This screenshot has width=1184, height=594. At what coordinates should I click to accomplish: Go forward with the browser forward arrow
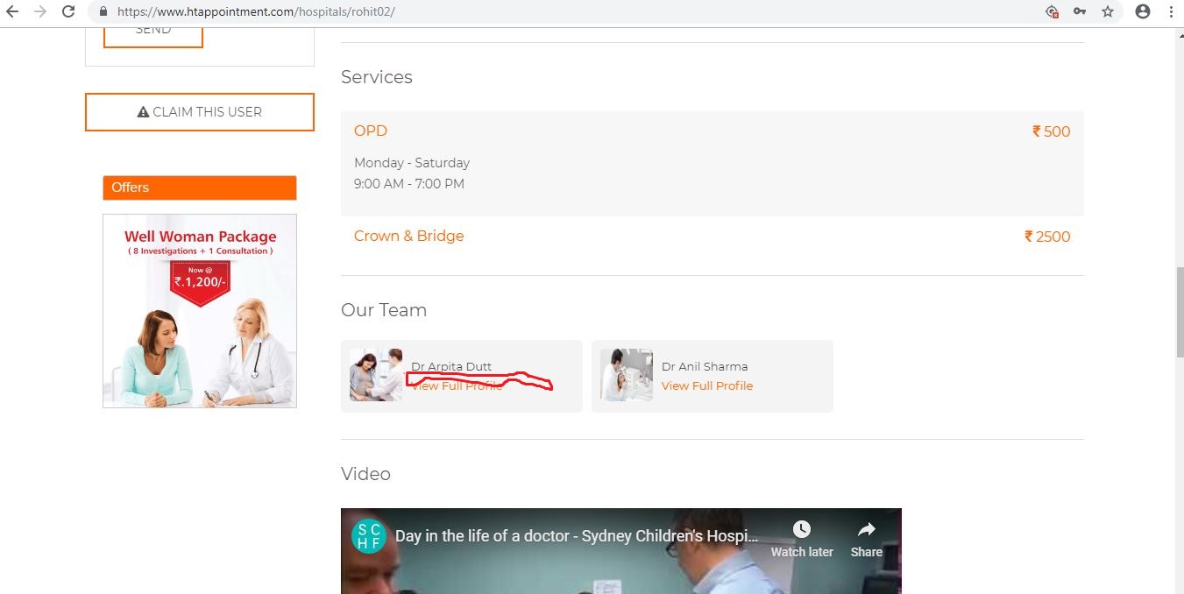(x=40, y=12)
